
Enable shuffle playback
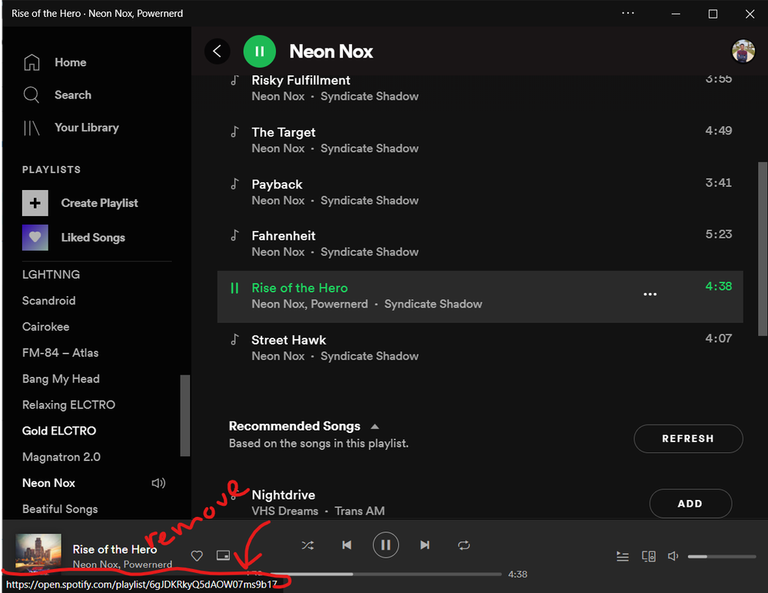[308, 545]
